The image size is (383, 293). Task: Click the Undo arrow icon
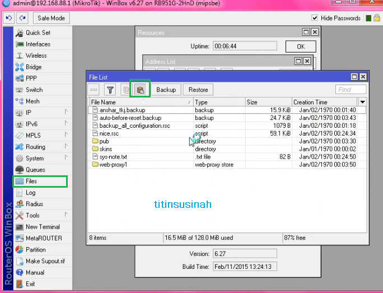click(9, 18)
